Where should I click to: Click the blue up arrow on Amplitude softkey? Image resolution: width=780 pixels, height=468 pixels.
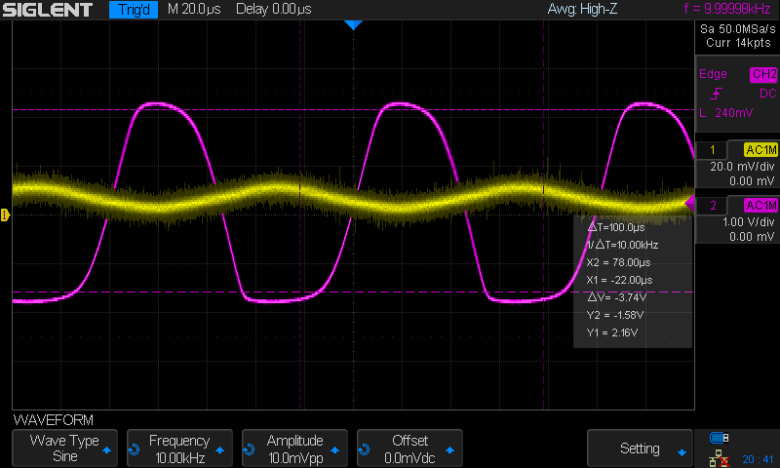pyautogui.click(x=334, y=450)
